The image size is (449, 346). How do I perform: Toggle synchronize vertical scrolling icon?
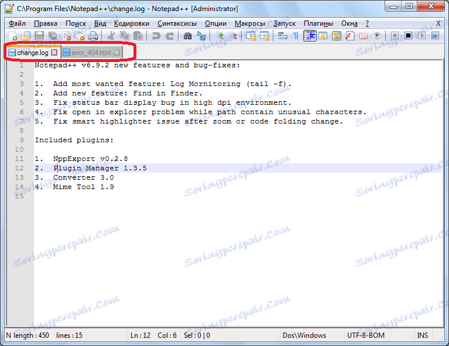pos(251,36)
